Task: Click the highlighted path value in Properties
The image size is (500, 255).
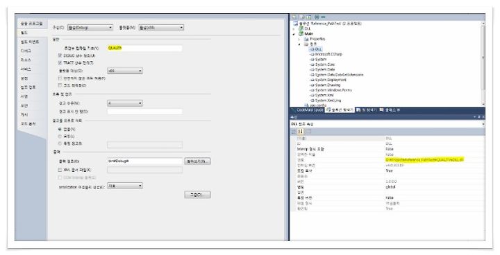Action: 424,159
